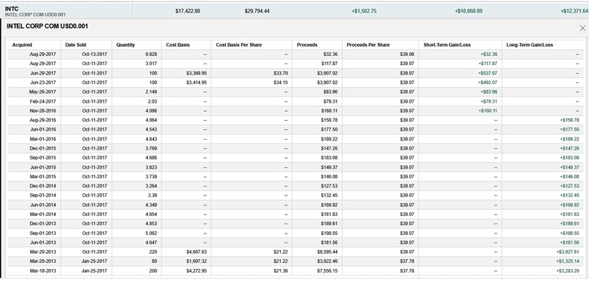Select cost basis $4,667.63
This screenshot has width=589, height=281.
pos(196,252)
